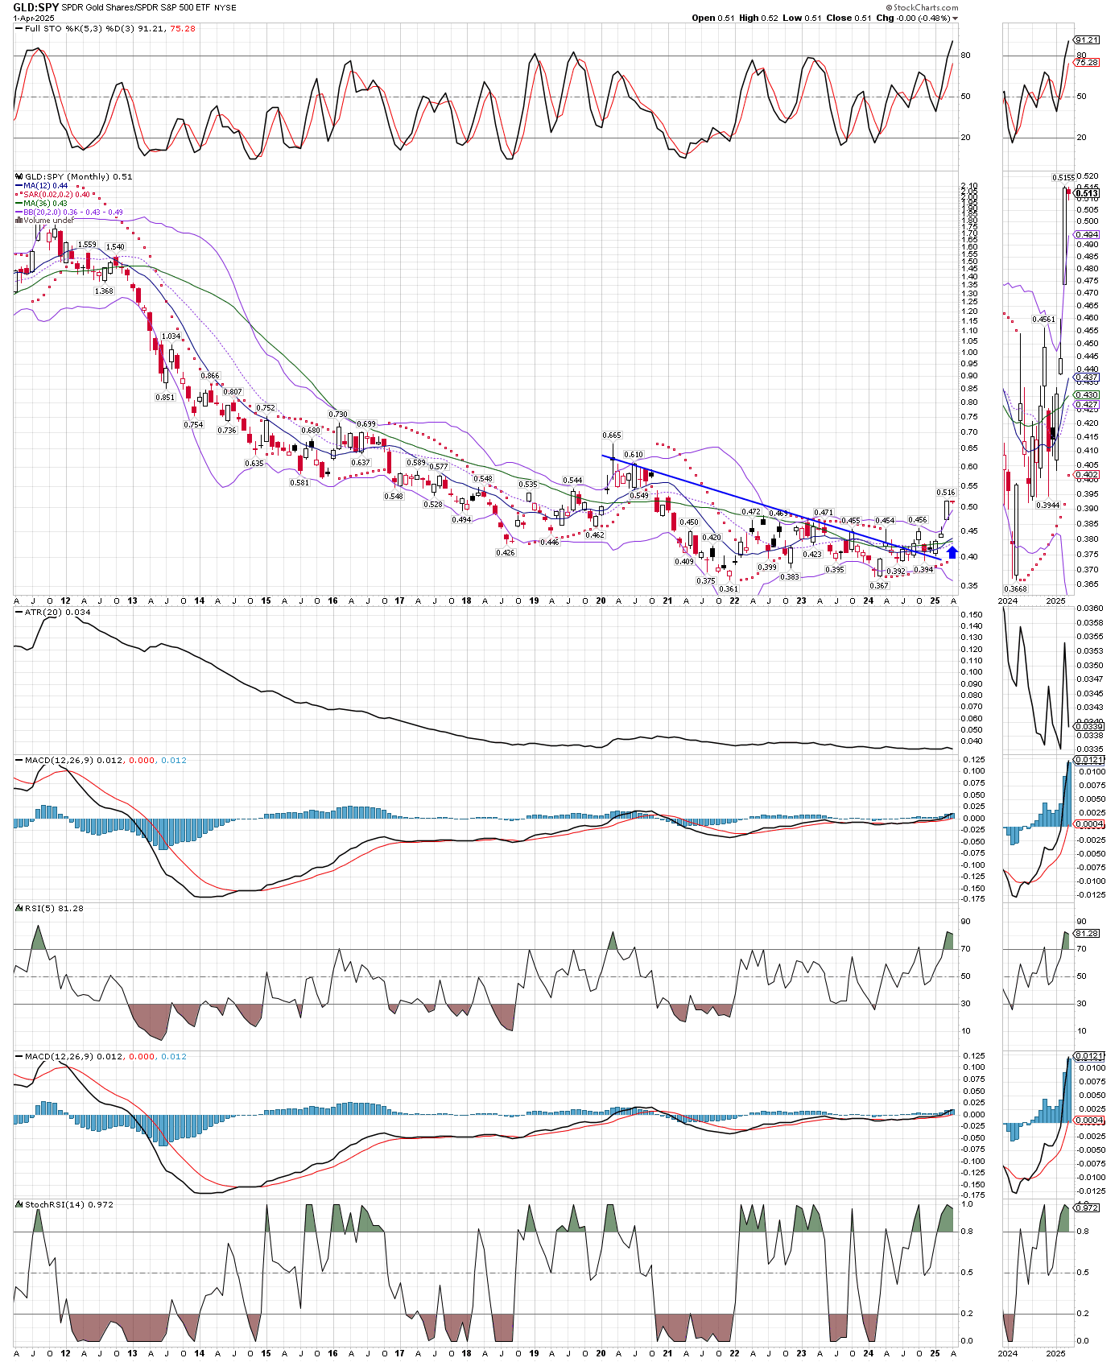1119x1362 pixels.
Task: Click the red 0.402 SAR value tag
Action: pos(1088,475)
